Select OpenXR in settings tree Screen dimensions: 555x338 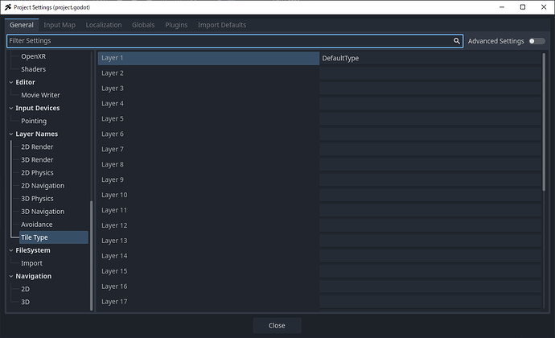(x=33, y=56)
